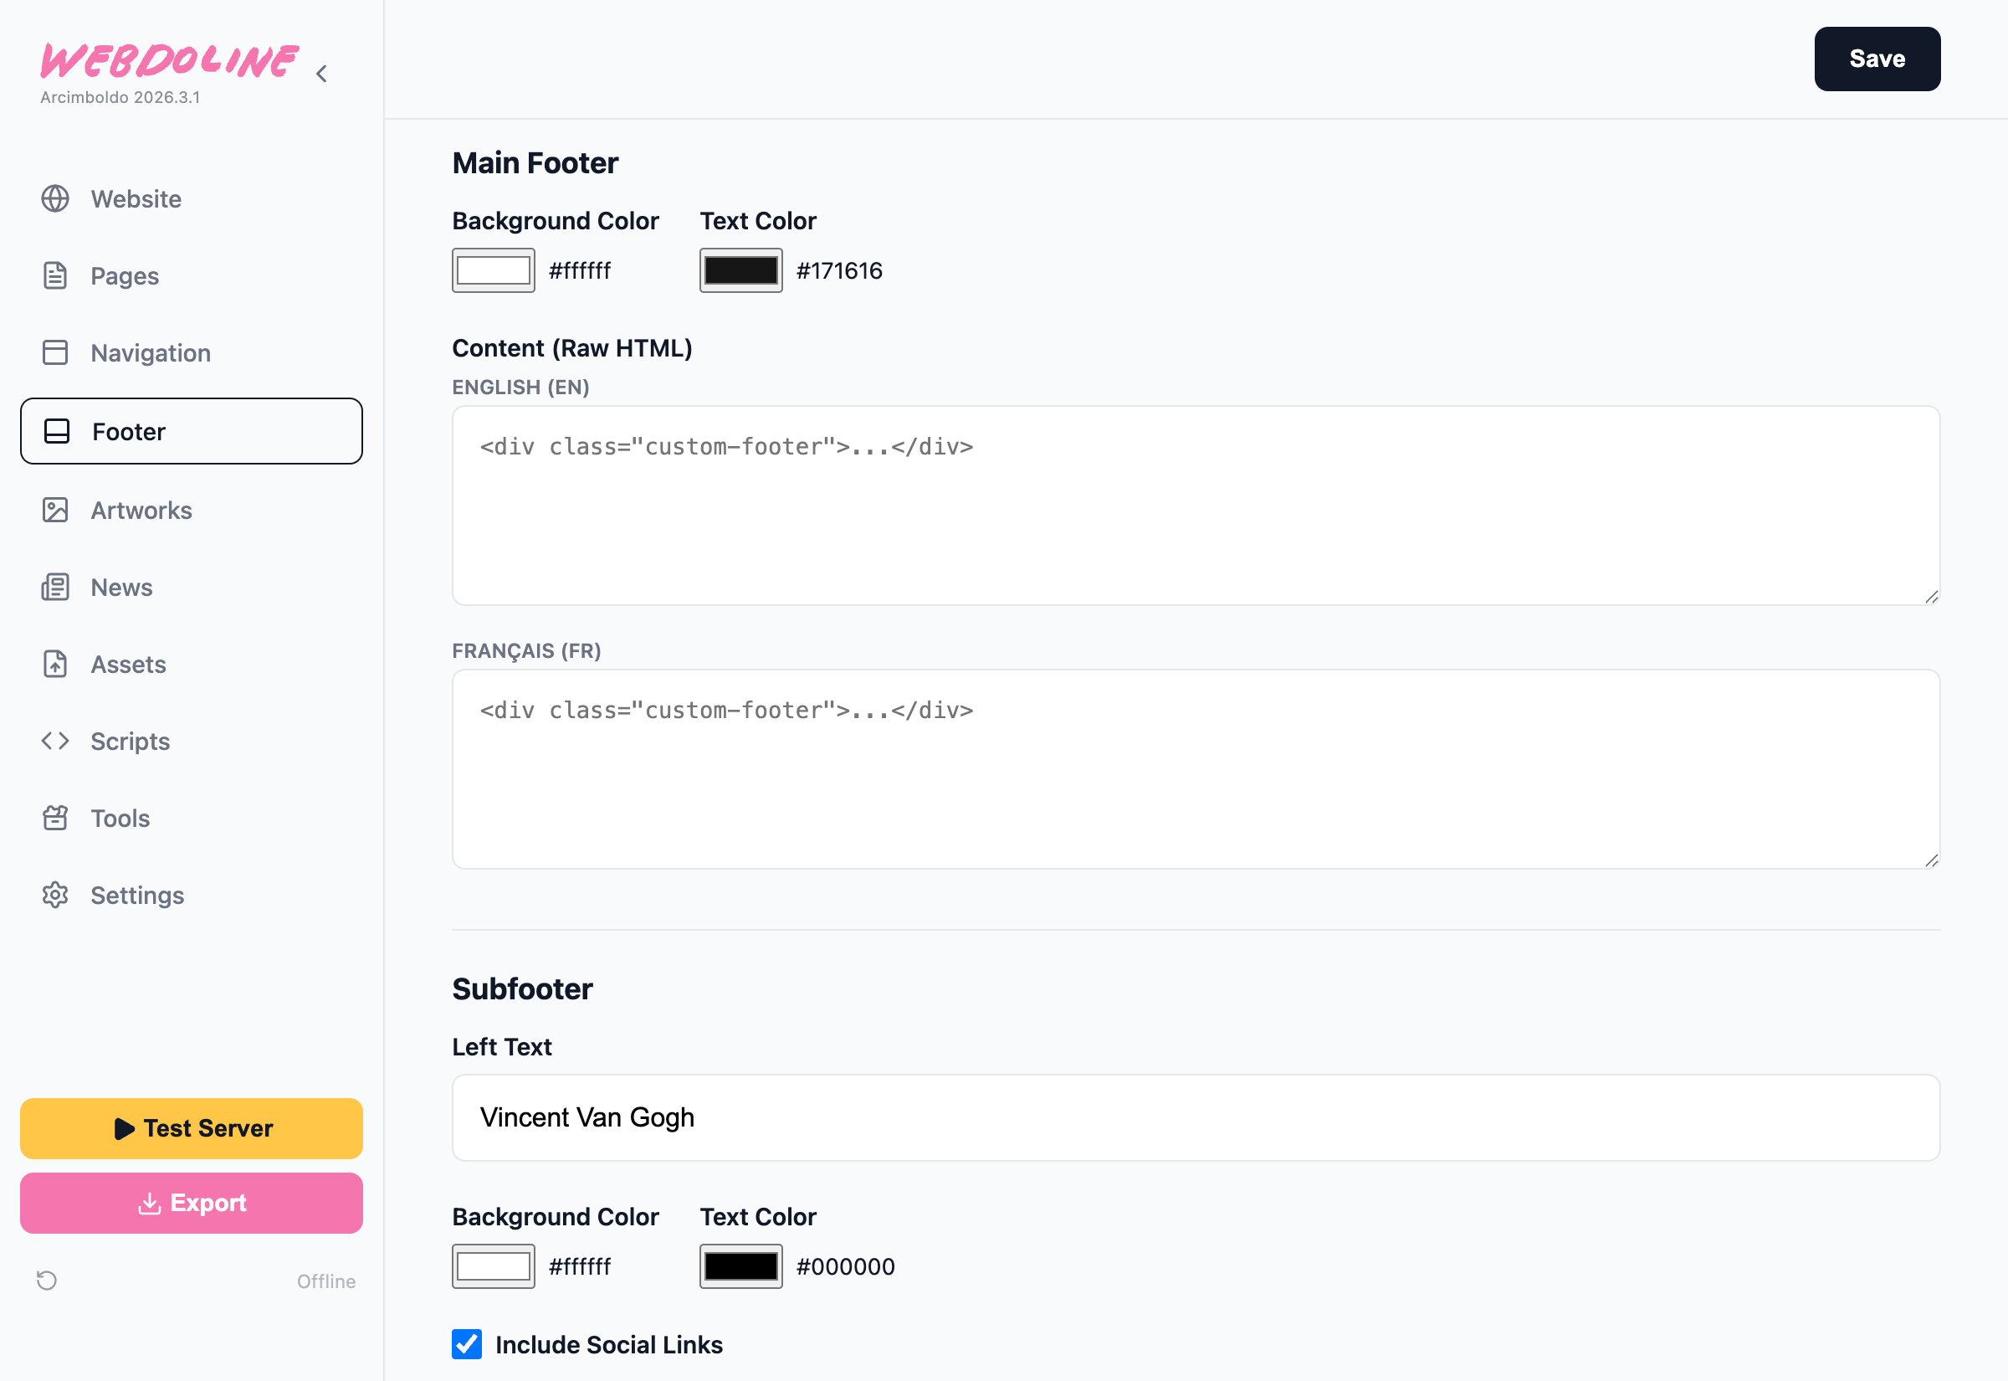
Task: Open Main Footer text color swatch
Action: click(740, 271)
